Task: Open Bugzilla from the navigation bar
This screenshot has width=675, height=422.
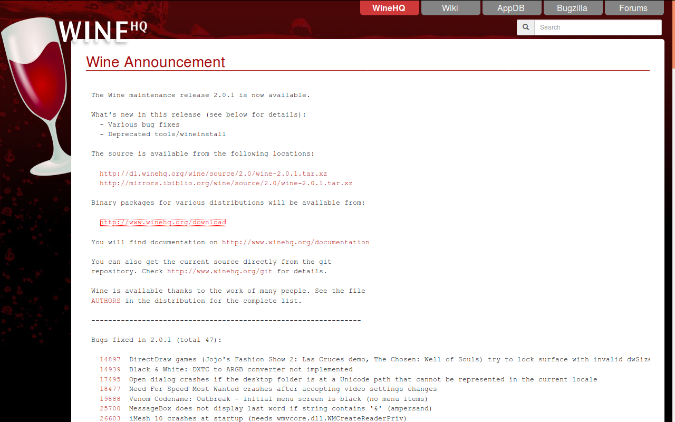Action: point(573,8)
